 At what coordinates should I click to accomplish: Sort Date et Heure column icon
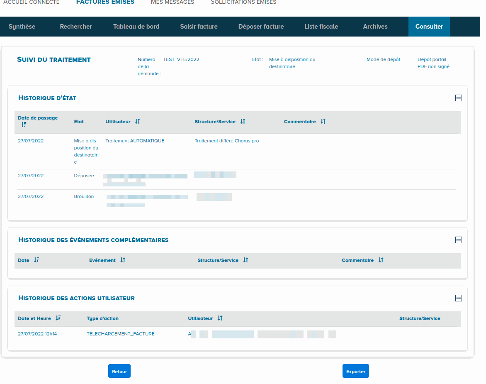pos(58,318)
